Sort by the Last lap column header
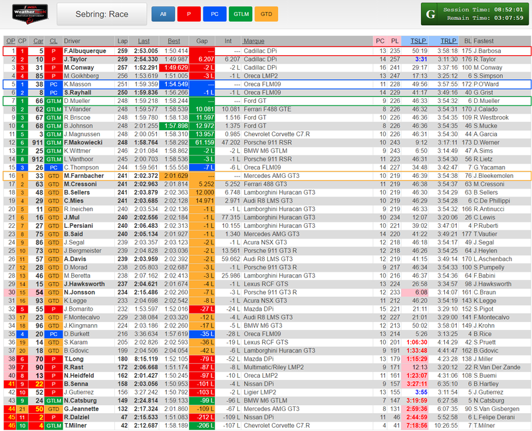The height and width of the screenshot is (431, 532). tap(144, 41)
